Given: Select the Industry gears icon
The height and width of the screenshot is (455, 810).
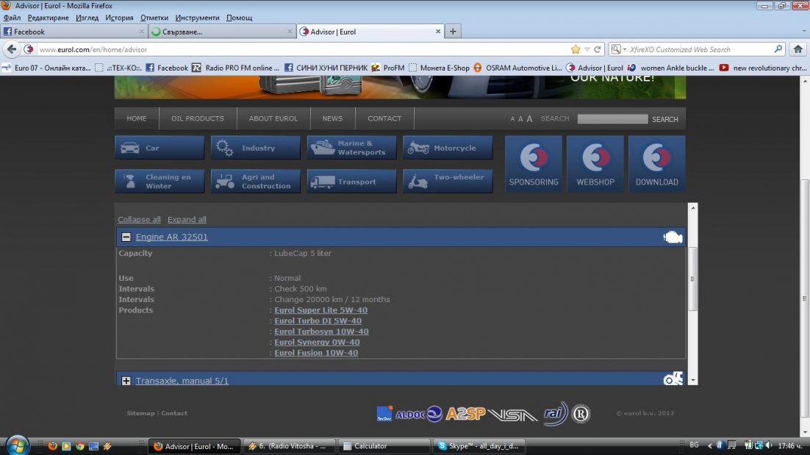Looking at the screenshot, I should click(x=225, y=148).
